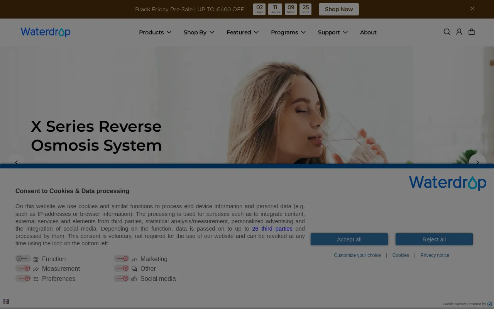The height and width of the screenshot is (309, 494).
Task: Toggle the Preferences cookies switch
Action: coord(23,278)
